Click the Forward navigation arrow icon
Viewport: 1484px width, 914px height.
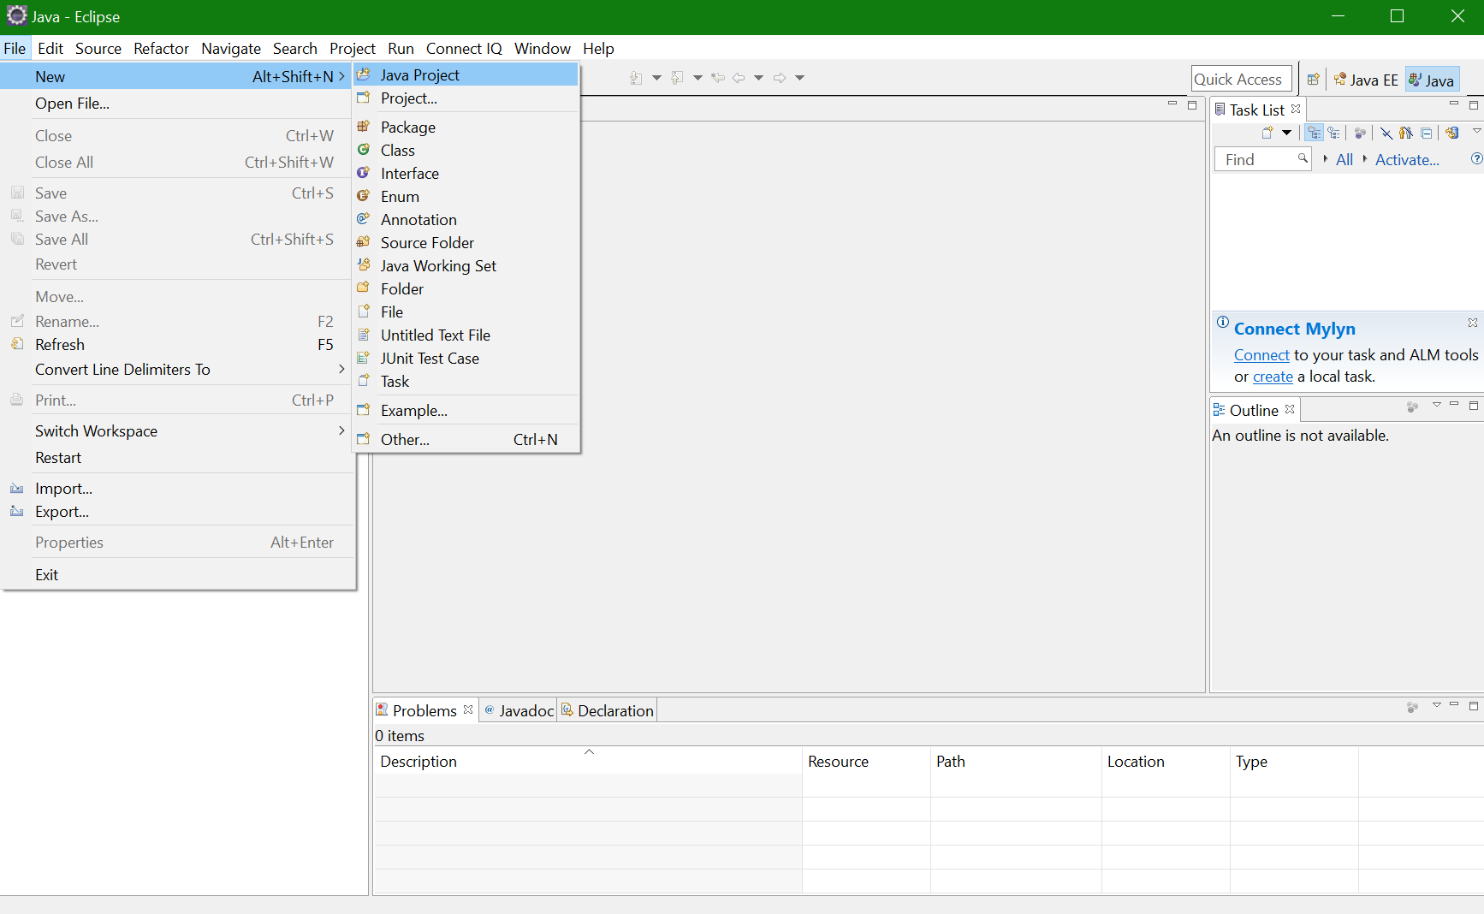click(780, 78)
